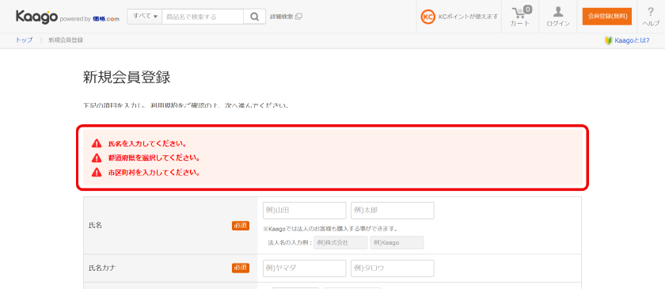665x289 pixels.
Task: Click the magnifier search button
Action: [254, 17]
